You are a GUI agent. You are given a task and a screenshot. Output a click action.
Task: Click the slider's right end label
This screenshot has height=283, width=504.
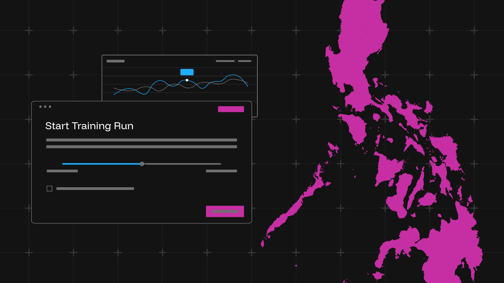221,171
